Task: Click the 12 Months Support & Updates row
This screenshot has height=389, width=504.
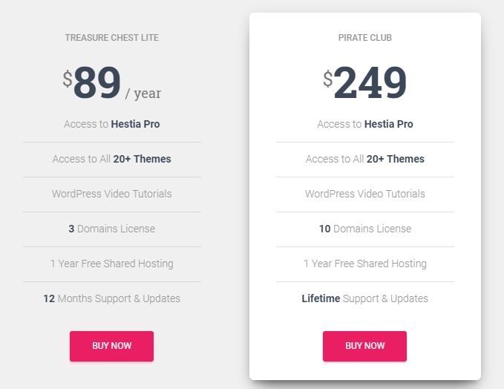Action: 111,298
